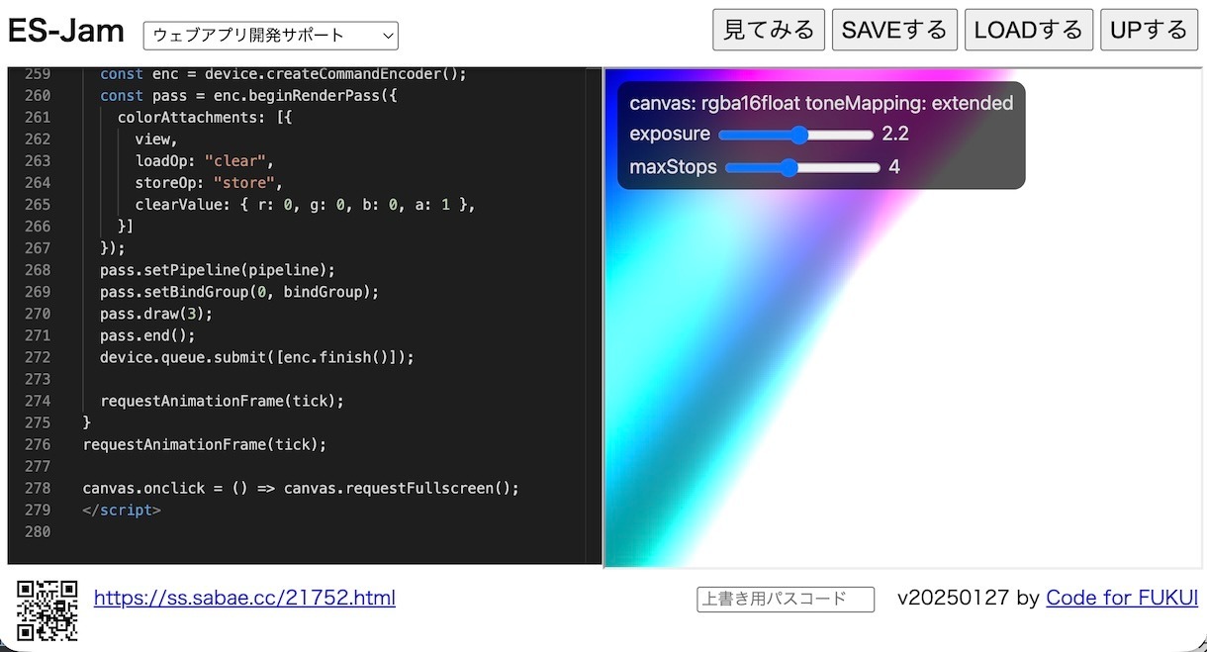1207x652 pixels.
Task: Open the ウェブアプリ開発サポート dropdown
Action: click(270, 36)
